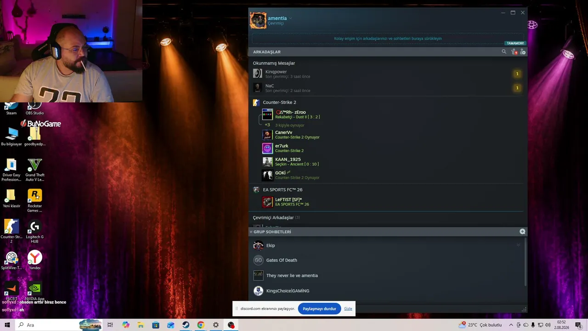Image resolution: width=588 pixels, height=331 pixels.
Task: Create a new group chat with plus icon
Action: pos(522,232)
